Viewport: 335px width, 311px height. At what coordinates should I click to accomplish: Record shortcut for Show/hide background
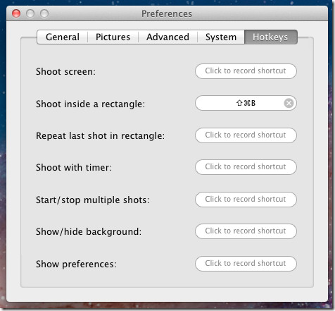coord(246,231)
